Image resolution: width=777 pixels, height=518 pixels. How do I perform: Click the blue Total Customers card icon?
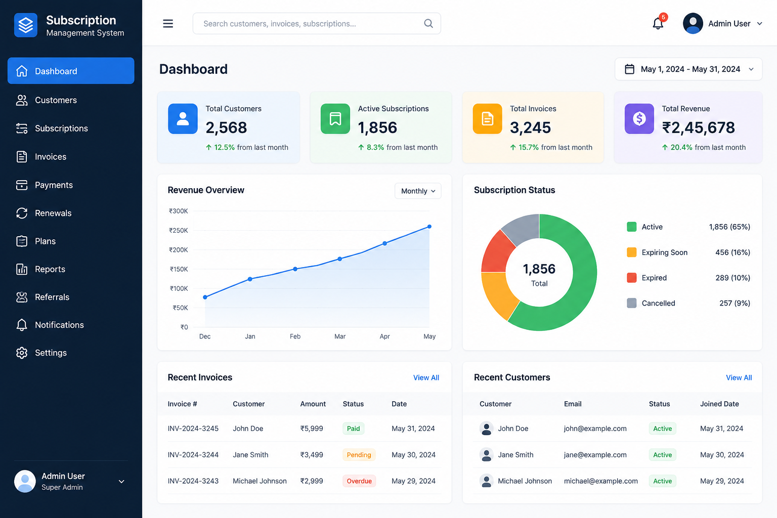[183, 119]
